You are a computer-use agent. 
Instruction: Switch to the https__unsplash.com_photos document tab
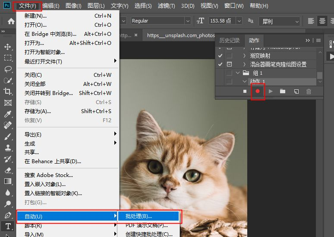(181, 35)
